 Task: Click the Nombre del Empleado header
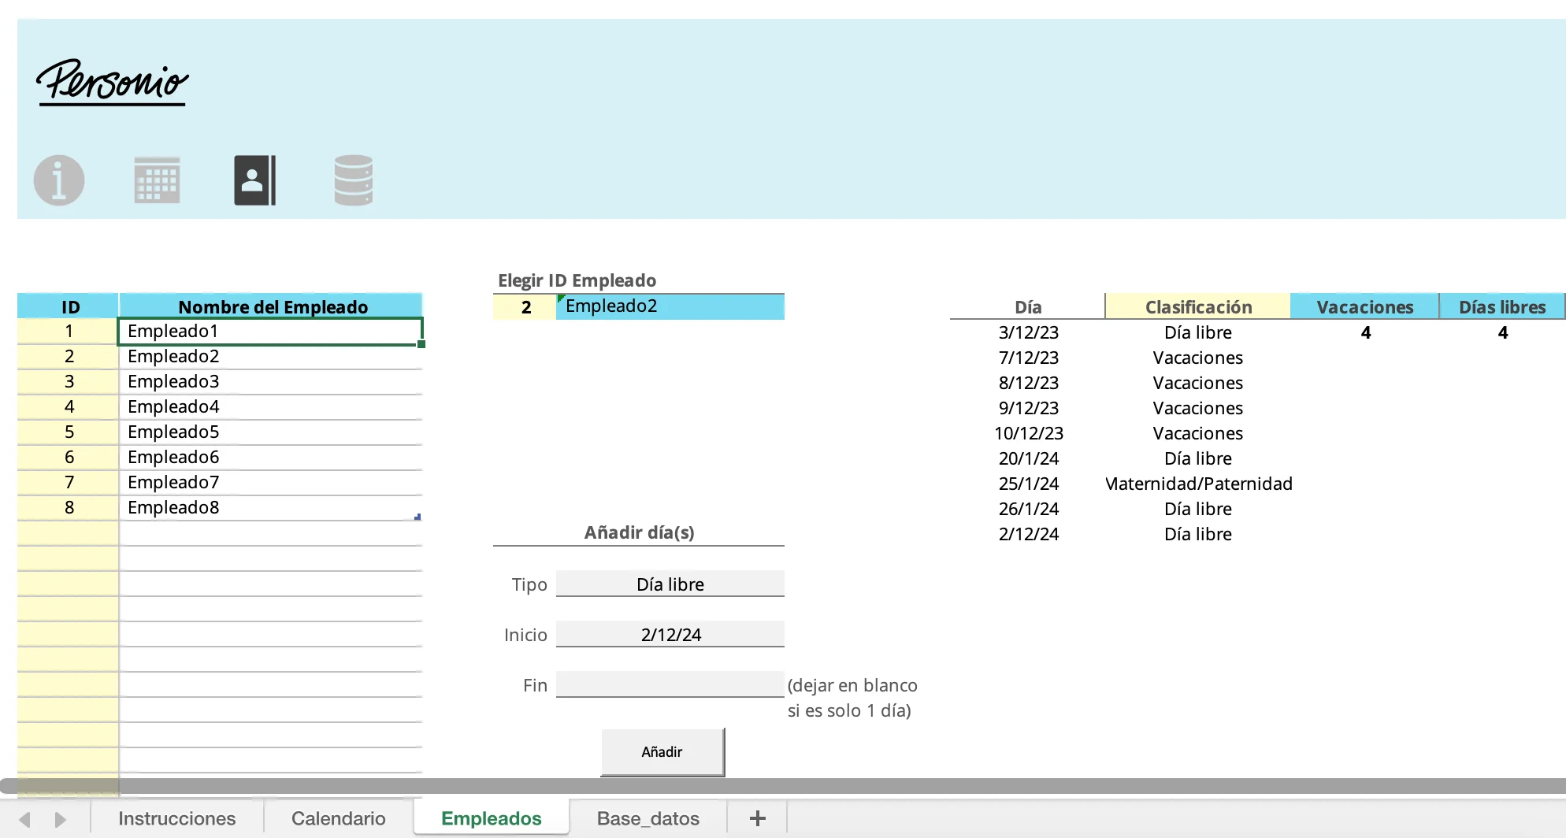(271, 306)
